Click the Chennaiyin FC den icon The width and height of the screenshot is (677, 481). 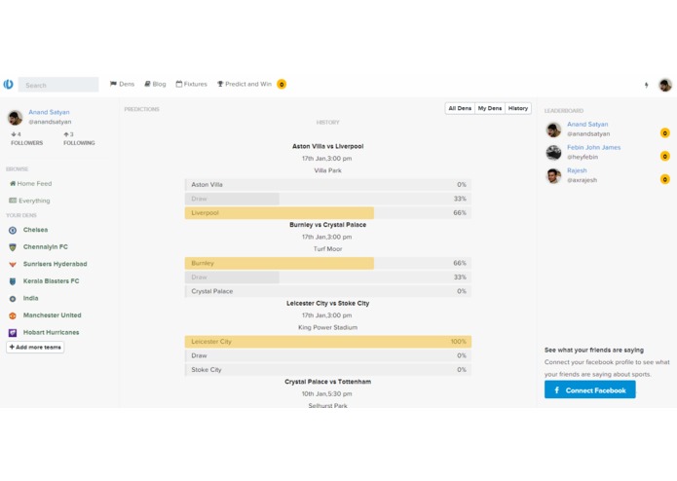[x=13, y=247]
